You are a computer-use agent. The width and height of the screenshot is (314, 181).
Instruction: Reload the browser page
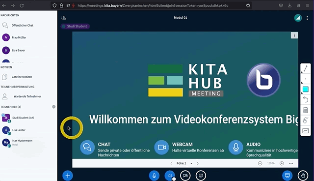[x=22, y=5]
